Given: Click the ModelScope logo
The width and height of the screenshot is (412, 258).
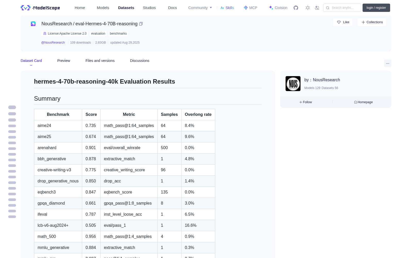Looking at the screenshot, I should pyautogui.click(x=40, y=8).
